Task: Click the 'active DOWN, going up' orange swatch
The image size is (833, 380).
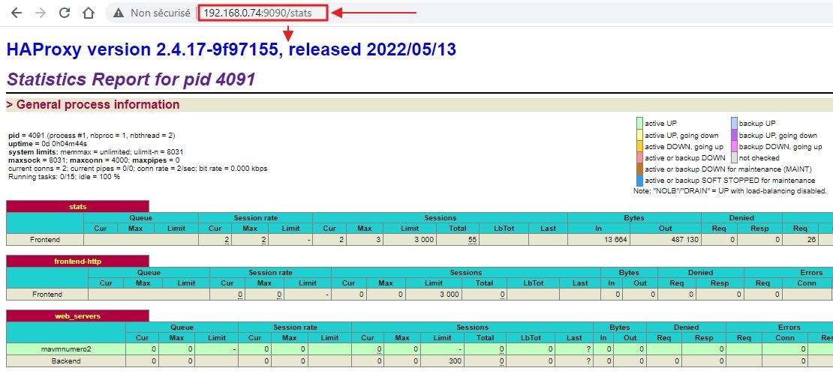Action: coord(639,146)
